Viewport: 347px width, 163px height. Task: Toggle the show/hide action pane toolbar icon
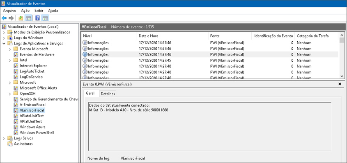point(45,18)
